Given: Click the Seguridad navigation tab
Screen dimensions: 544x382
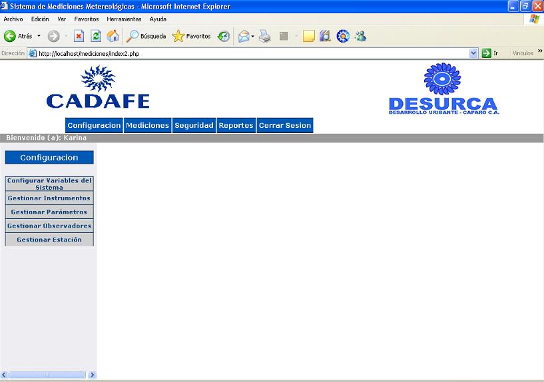Looking at the screenshot, I should click(x=194, y=126).
